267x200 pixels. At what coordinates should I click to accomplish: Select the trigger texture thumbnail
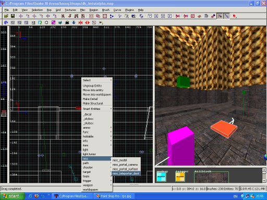coord(180,177)
